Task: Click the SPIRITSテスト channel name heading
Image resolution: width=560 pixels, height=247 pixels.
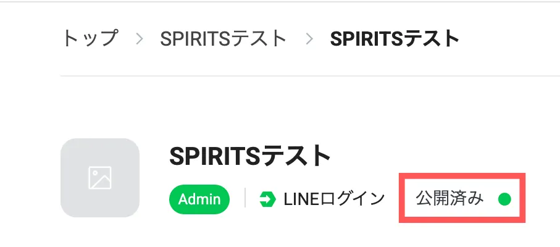Action: (x=250, y=156)
